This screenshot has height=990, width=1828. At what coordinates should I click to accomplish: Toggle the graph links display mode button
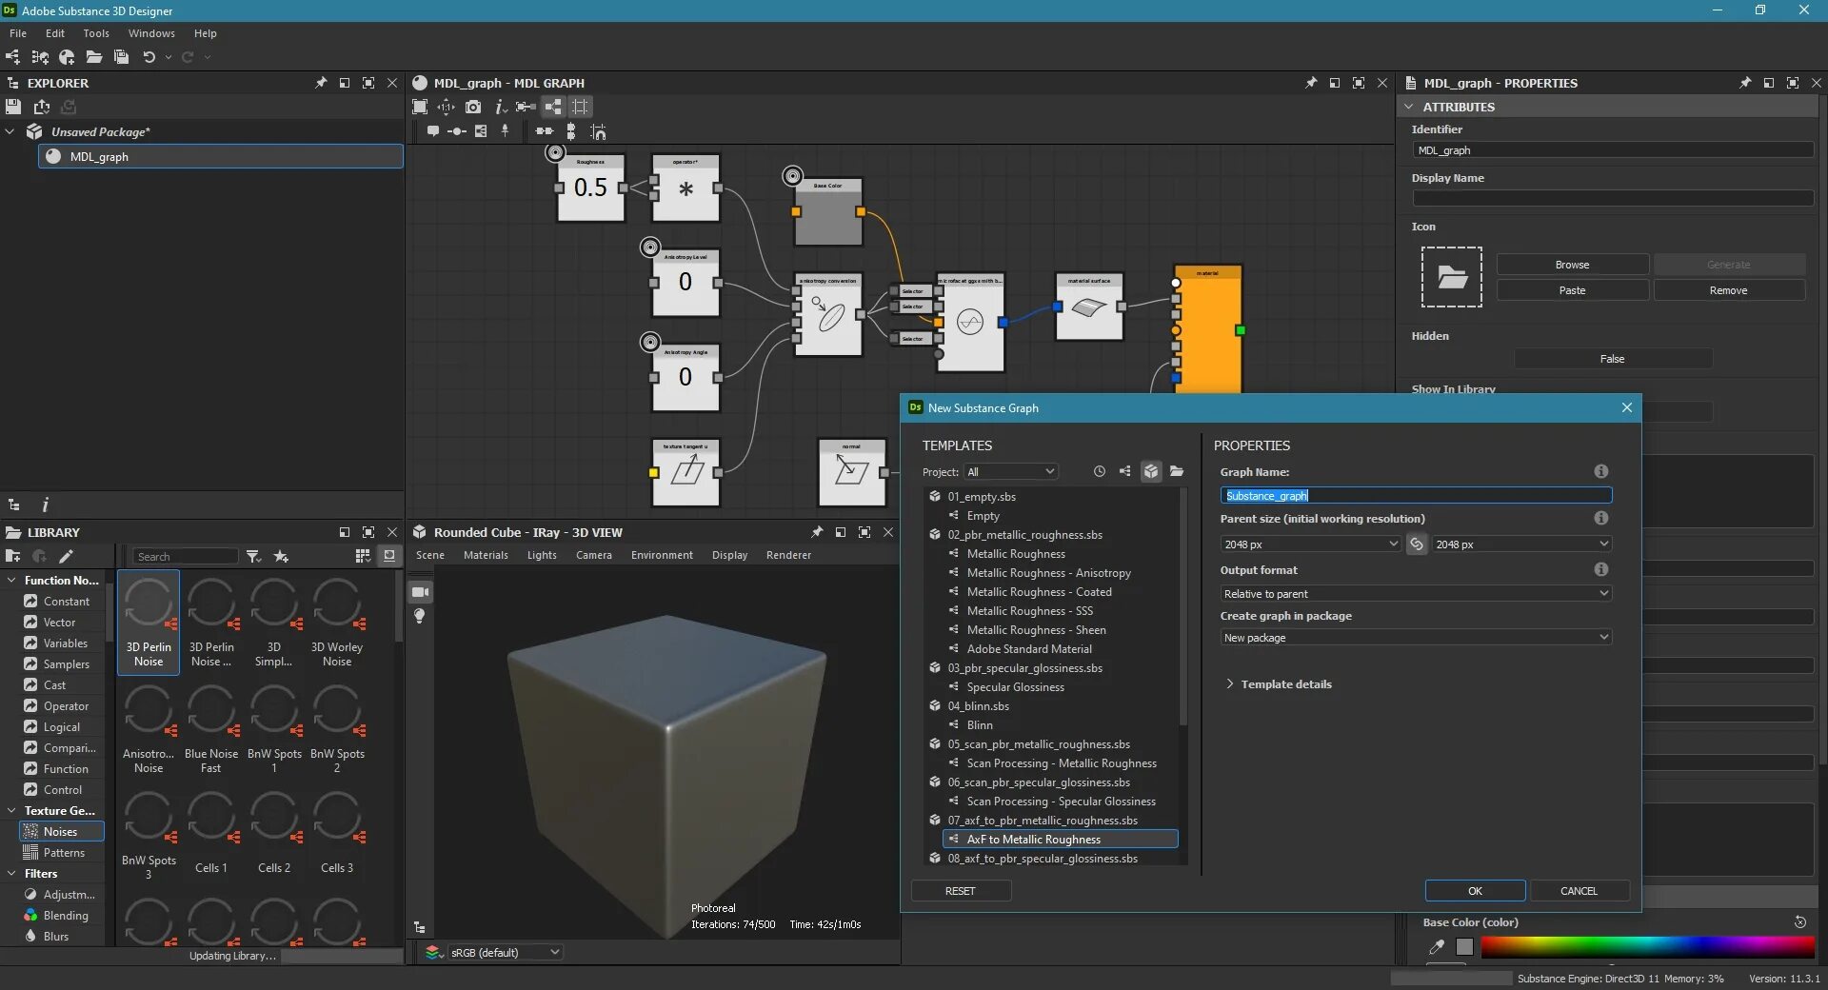(553, 107)
